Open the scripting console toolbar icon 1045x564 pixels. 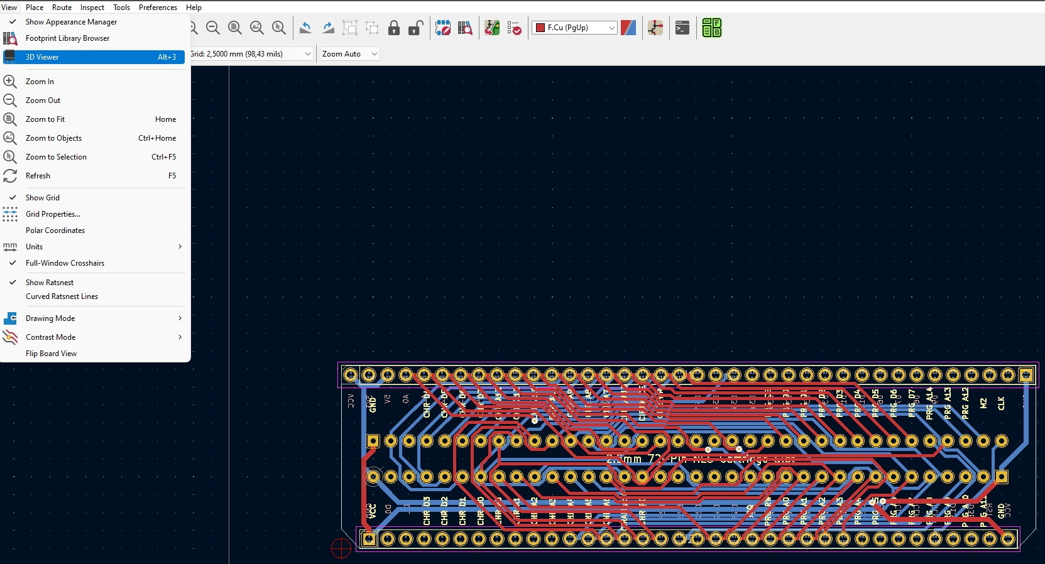click(682, 28)
